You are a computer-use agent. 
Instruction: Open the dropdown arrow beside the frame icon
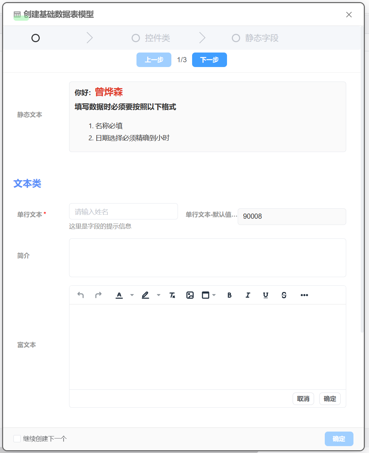tap(214, 295)
